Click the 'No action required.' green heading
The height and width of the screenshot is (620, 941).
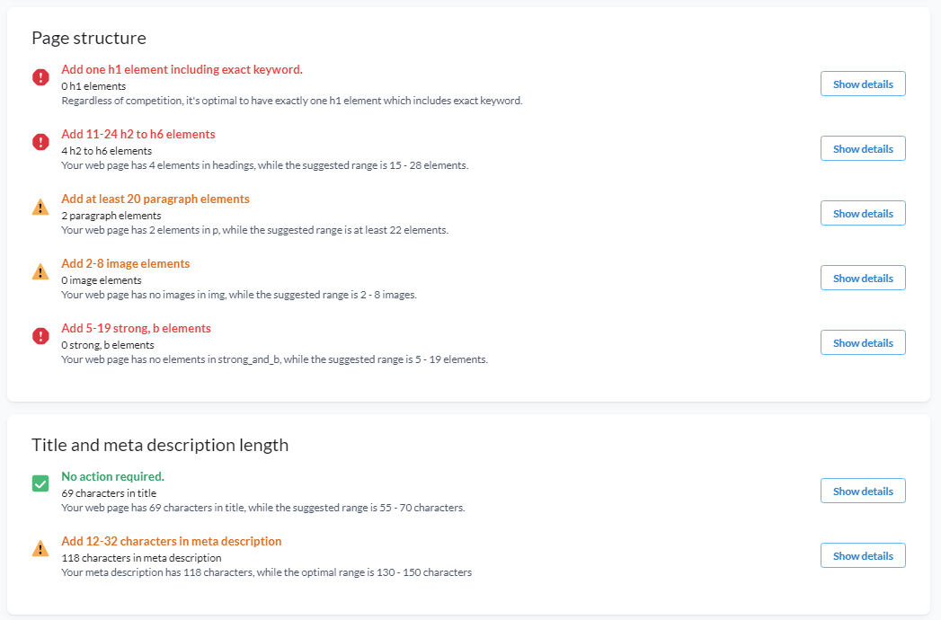[x=113, y=476]
